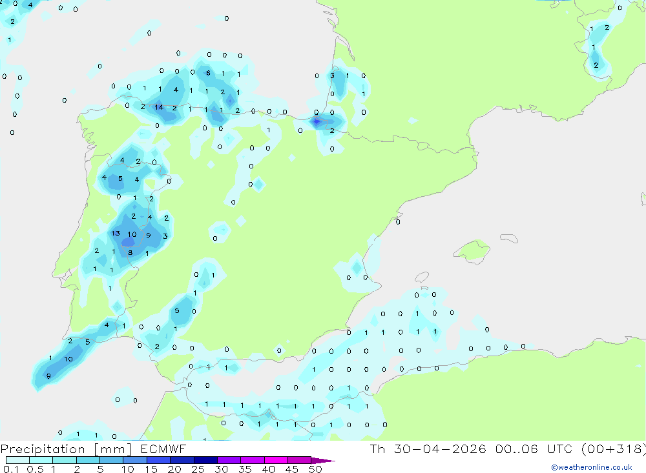
Task: Click the "(00+318)" forecast offset text
Action: (614, 449)
